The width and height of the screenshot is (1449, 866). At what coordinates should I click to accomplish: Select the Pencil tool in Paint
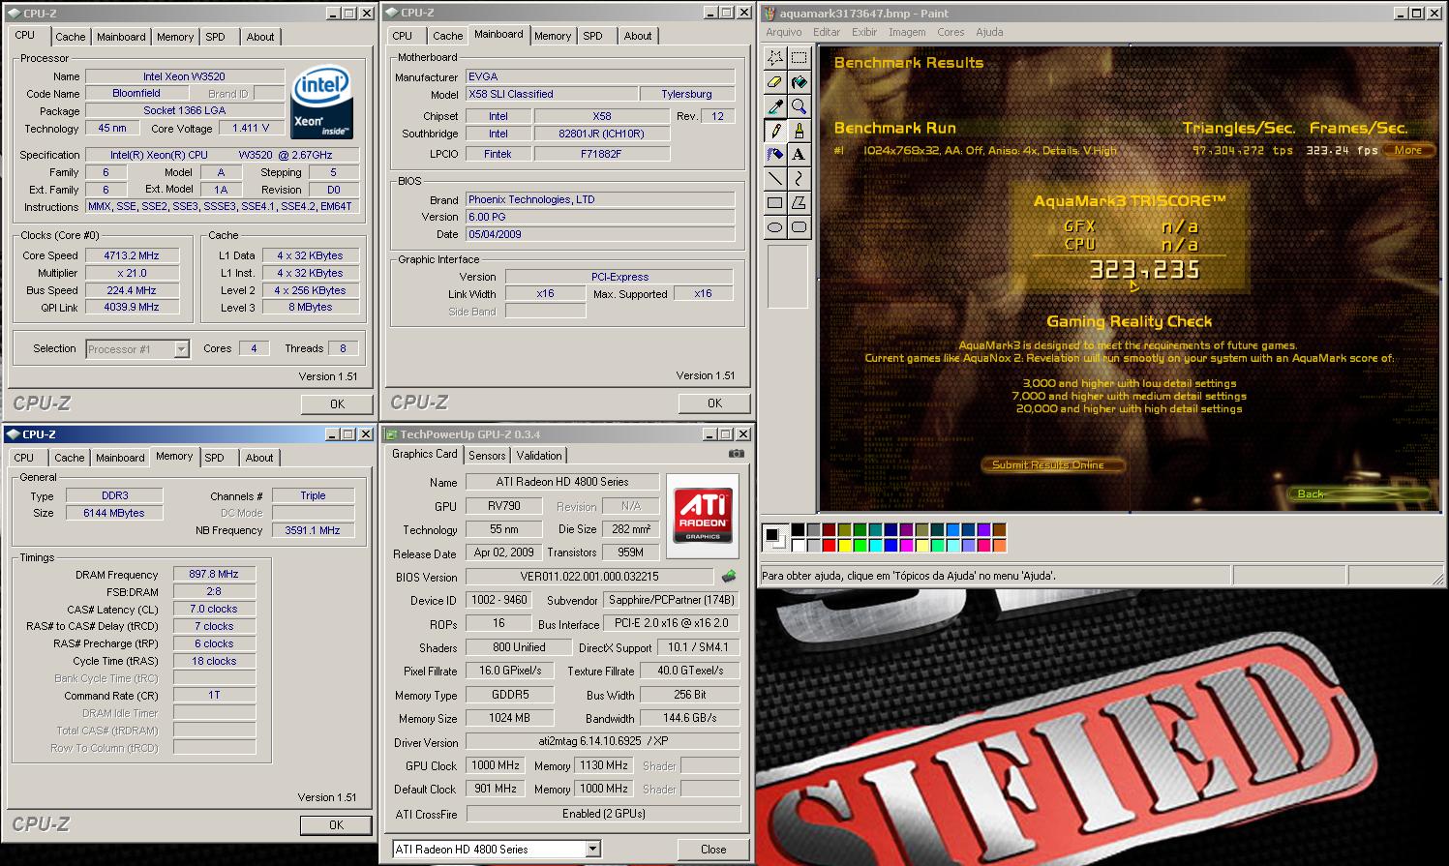(x=774, y=131)
